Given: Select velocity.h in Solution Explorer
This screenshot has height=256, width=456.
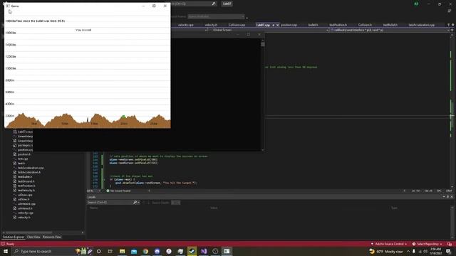Looking at the screenshot, I should click(24, 217).
